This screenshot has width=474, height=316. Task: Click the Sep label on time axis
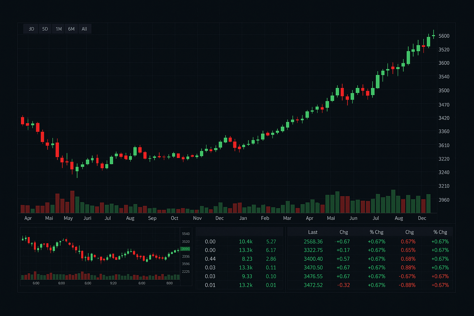click(x=152, y=218)
